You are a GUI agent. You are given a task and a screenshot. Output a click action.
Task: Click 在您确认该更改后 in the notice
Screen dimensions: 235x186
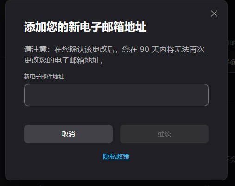pyautogui.click(x=84, y=50)
